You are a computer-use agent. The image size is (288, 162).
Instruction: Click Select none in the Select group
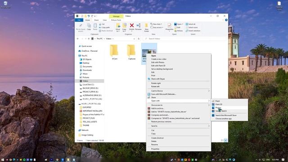pyautogui.click(x=191, y=27)
